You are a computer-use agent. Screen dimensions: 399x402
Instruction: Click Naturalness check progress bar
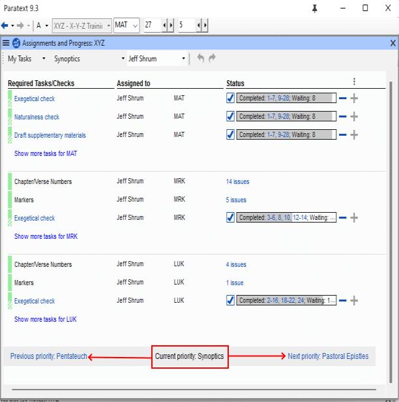[x=286, y=116]
